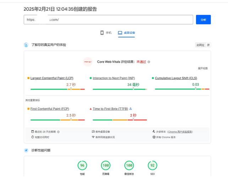This screenshot has height=178, width=228.
Task: Click the LCP distribution bar
Action: point(58,89)
